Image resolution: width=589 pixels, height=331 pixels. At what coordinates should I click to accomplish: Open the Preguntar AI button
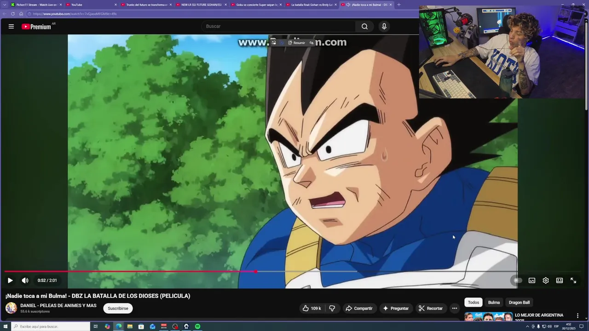click(395, 308)
